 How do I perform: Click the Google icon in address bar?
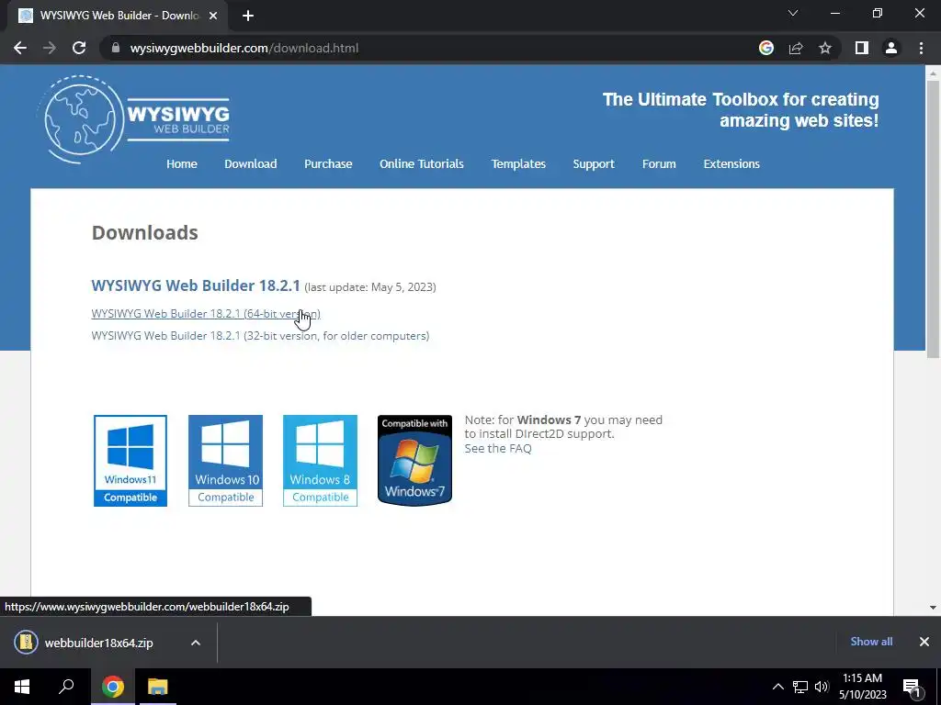[766, 48]
